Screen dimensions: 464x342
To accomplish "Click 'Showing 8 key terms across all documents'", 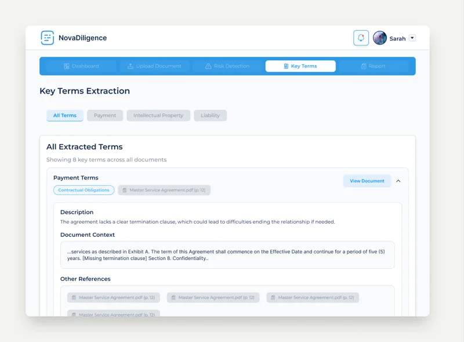I will (107, 160).
